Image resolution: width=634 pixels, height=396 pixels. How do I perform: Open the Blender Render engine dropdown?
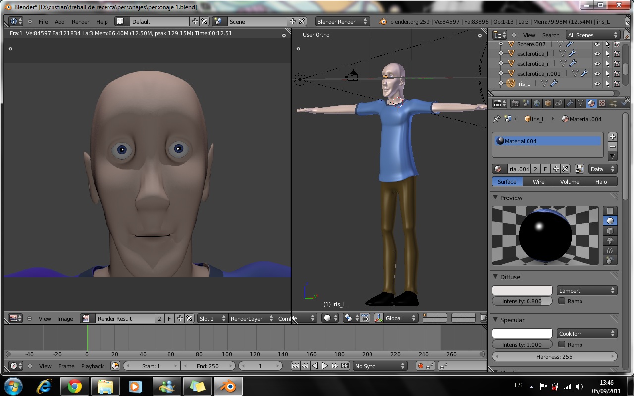(342, 22)
